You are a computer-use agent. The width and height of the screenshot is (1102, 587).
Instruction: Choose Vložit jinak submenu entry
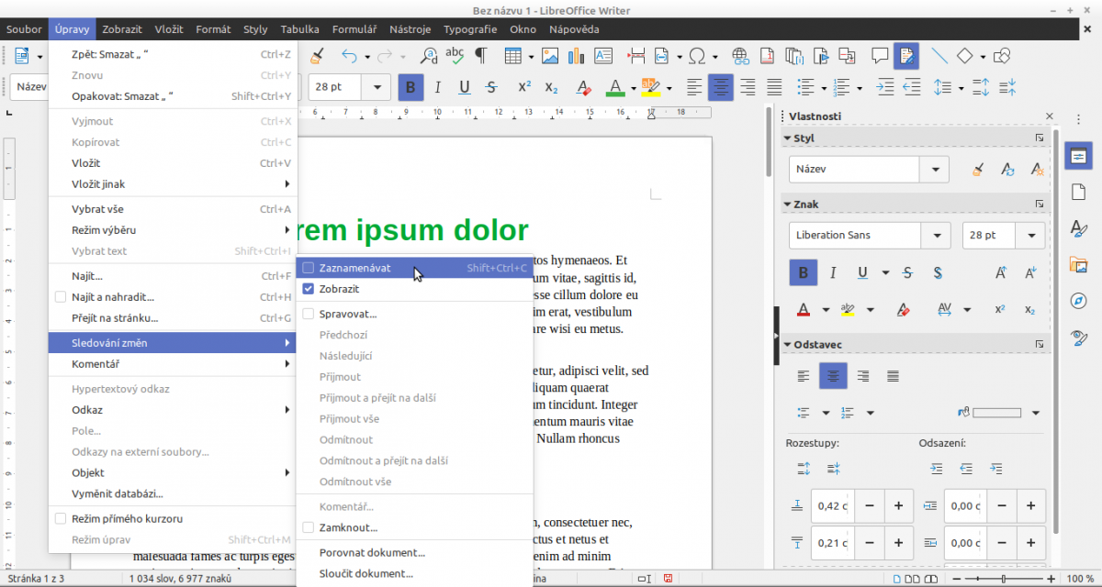coord(173,183)
